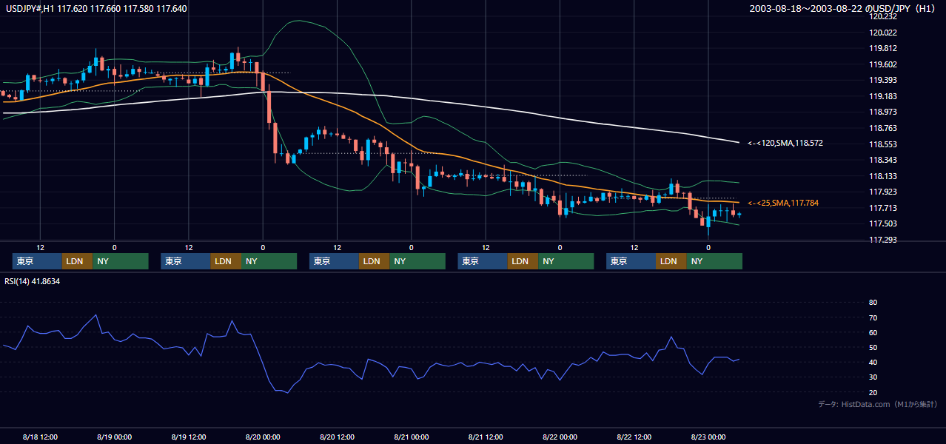The height and width of the screenshot is (444, 946).
Task: Click the 東京 session block above 8/18 12:00
Action: tap(37, 261)
